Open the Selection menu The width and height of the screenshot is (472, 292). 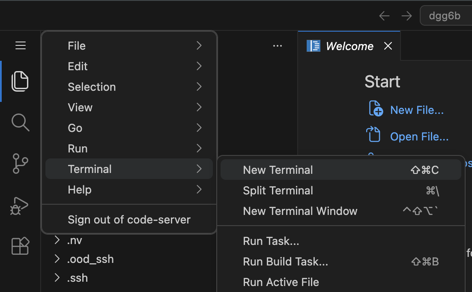tap(129, 86)
